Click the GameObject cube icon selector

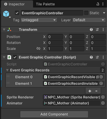tap(7, 14)
